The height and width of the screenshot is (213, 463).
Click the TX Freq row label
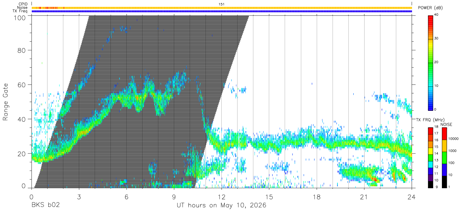tap(21, 11)
